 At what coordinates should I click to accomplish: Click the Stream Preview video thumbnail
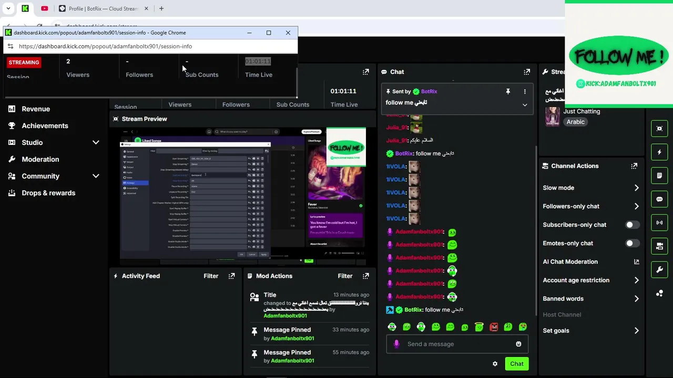click(x=242, y=196)
